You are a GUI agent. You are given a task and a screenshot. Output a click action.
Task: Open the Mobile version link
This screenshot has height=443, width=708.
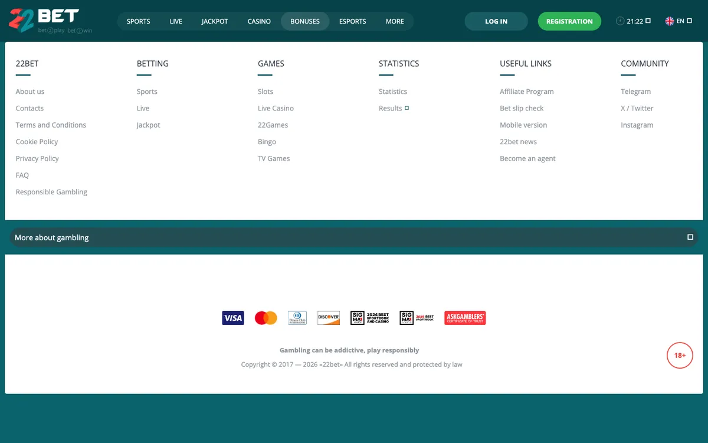(x=523, y=125)
